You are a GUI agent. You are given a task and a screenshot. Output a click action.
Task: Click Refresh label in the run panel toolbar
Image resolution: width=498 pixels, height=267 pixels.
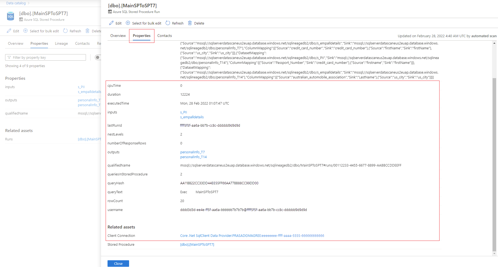pos(178,23)
